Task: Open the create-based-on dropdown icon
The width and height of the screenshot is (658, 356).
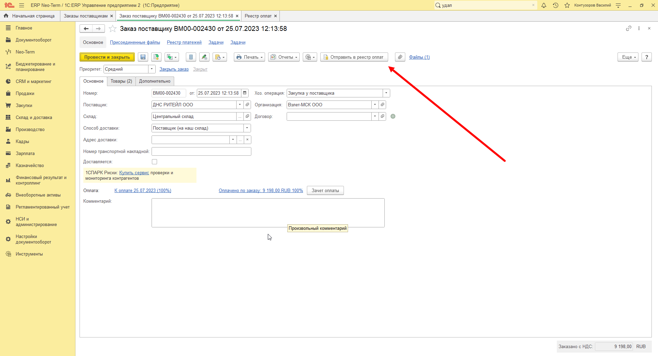Action: (x=172, y=57)
